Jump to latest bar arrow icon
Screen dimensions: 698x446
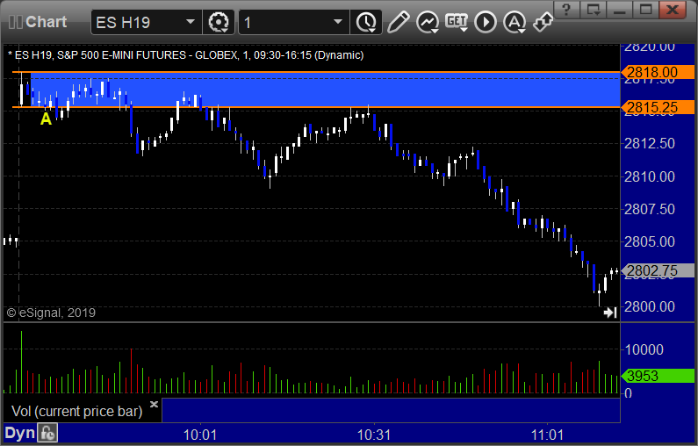point(610,313)
